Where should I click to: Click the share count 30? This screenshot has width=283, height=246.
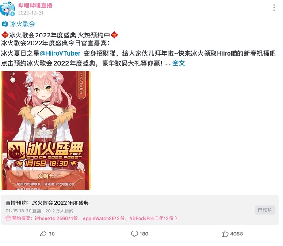52,234
